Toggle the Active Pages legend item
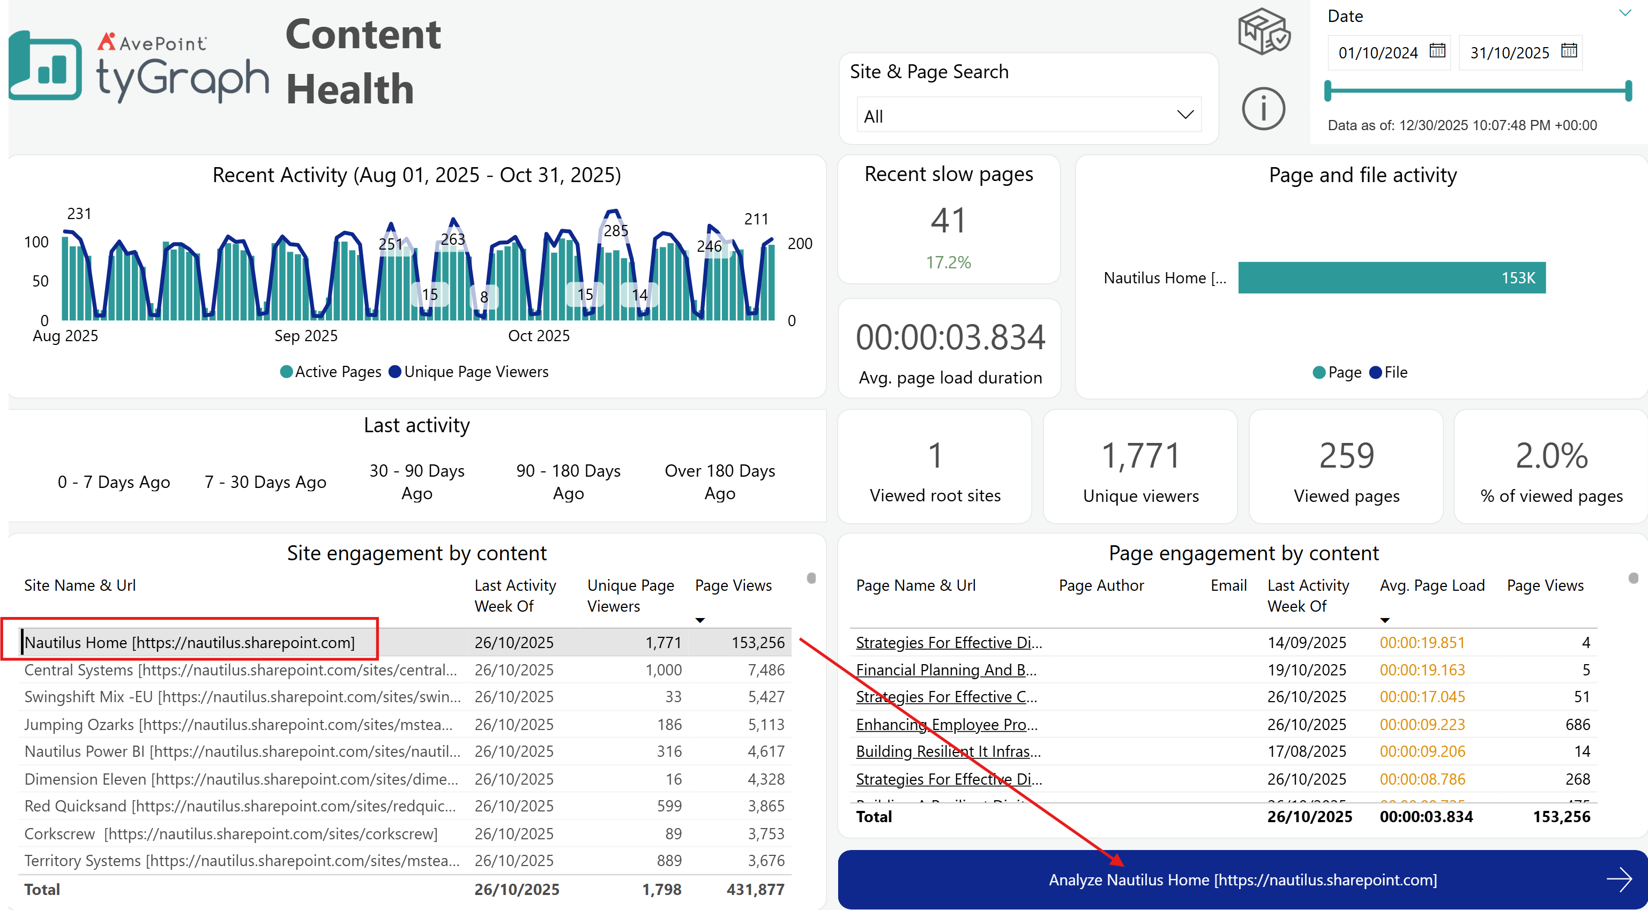 click(331, 372)
